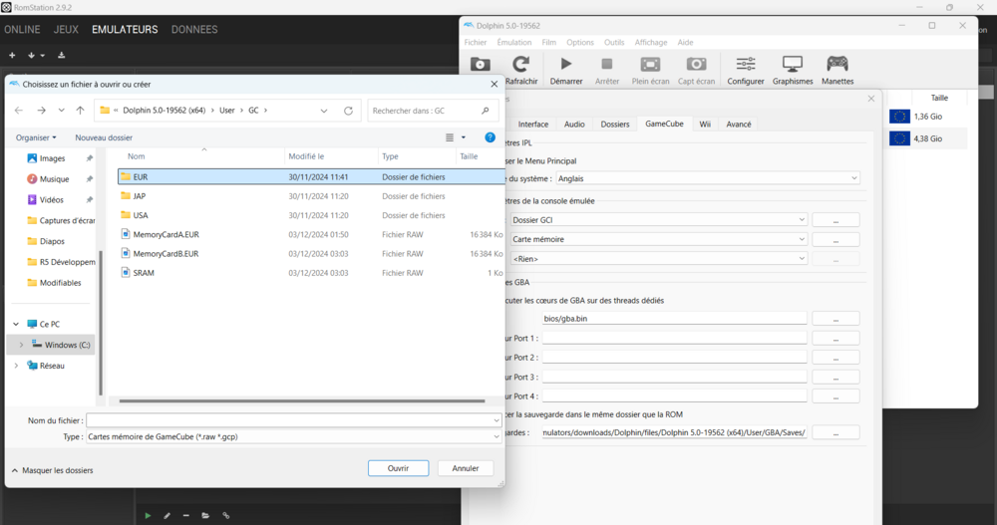Open the Émulation menu in Dolphin
Viewport: 997px width, 525px height.
coord(514,43)
